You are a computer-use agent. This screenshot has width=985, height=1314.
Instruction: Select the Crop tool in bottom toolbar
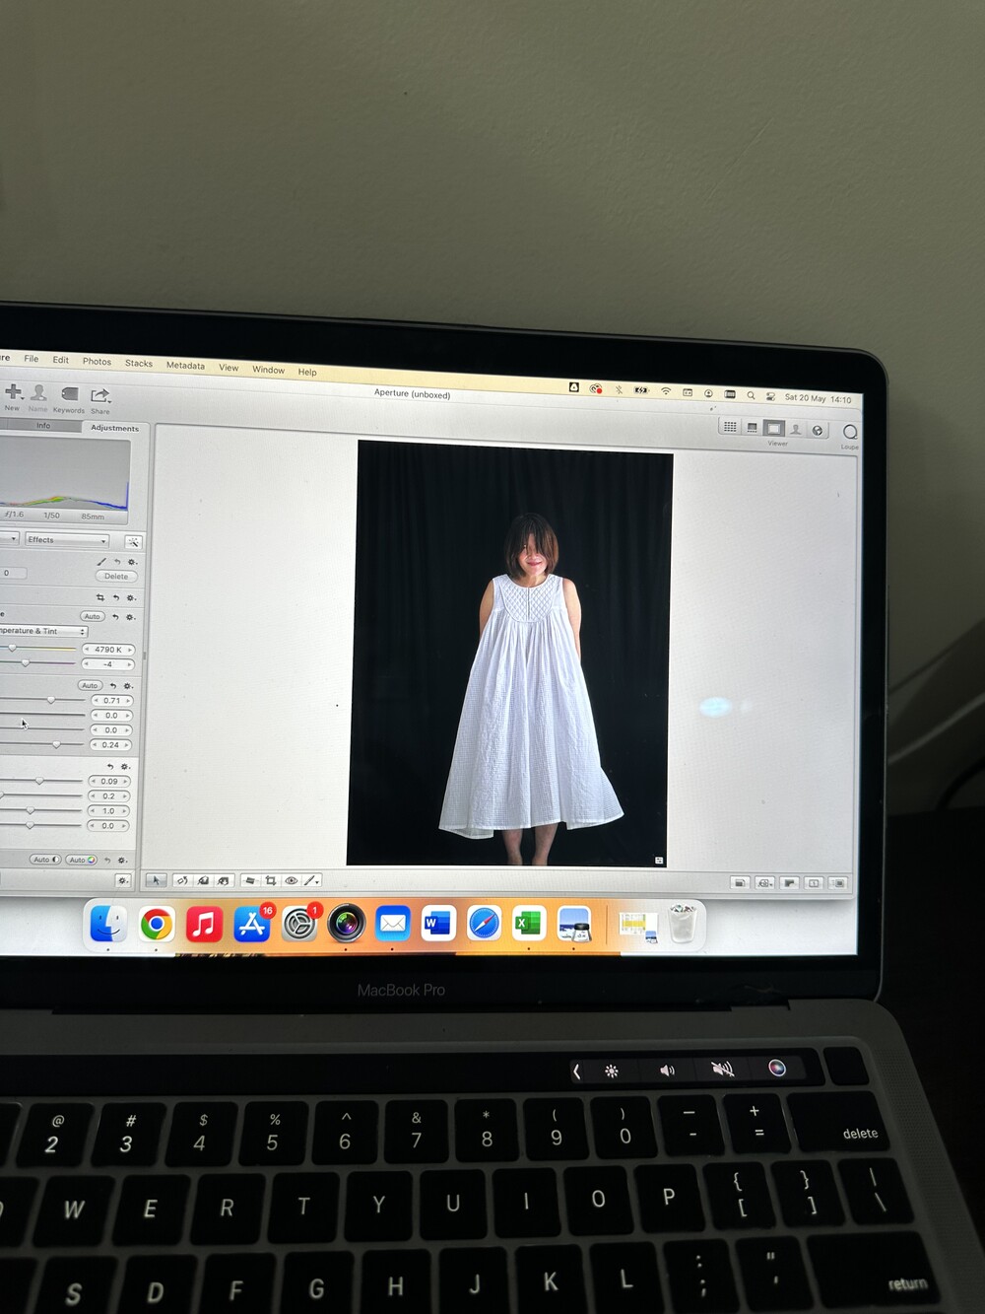pyautogui.click(x=270, y=880)
